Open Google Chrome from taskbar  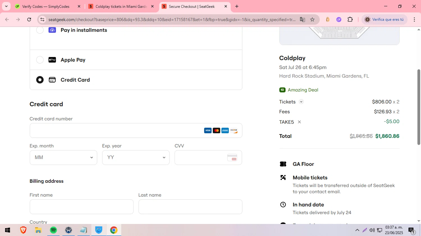point(114,230)
